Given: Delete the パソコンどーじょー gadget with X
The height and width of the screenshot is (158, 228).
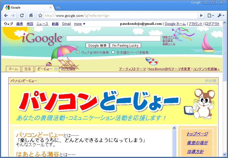Looking at the screenshot, I should 215,81.
